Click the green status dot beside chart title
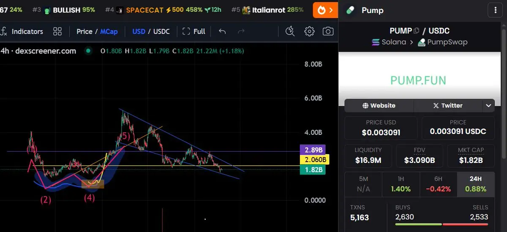Viewport: 507px width, 232px height. 88,51
